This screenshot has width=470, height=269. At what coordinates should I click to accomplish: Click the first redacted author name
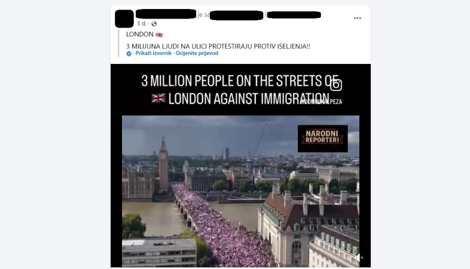(x=166, y=14)
